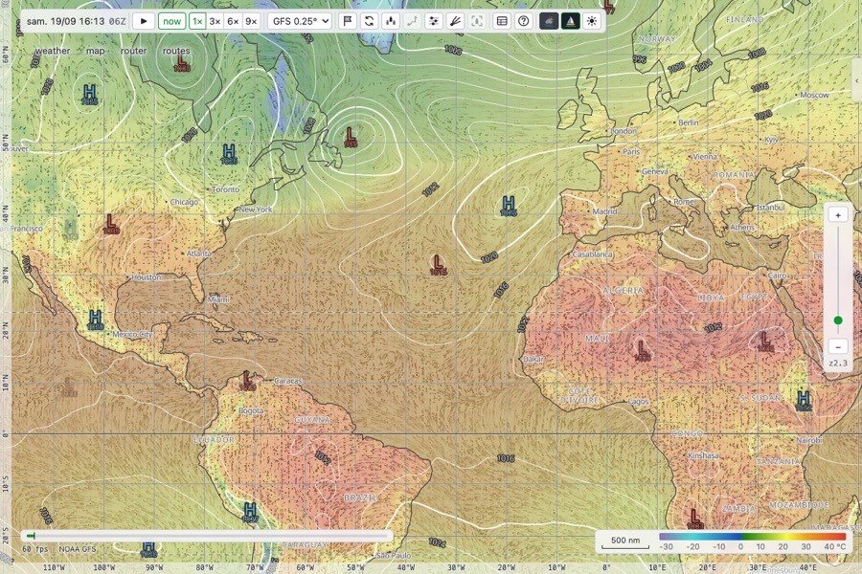
Task: Open the help question mark icon
Action: coord(523,21)
